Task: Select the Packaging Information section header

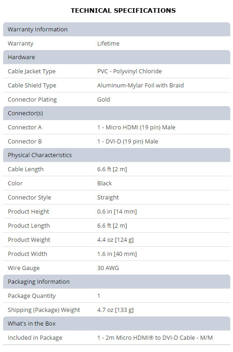Action: click(x=117, y=281)
